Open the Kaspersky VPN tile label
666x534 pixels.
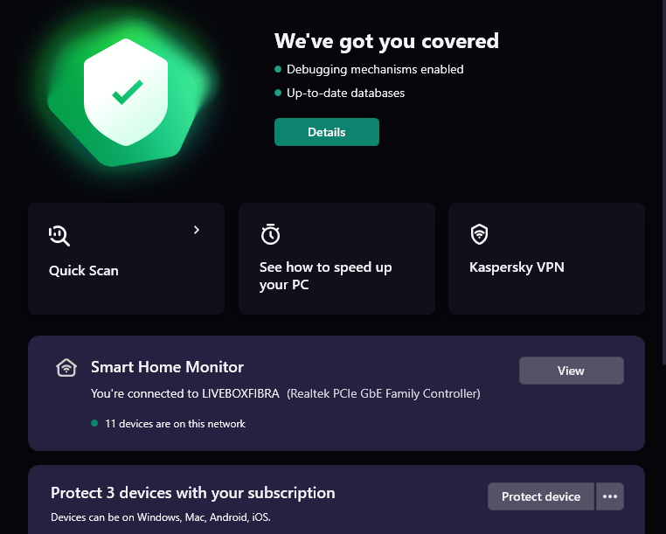pos(517,267)
